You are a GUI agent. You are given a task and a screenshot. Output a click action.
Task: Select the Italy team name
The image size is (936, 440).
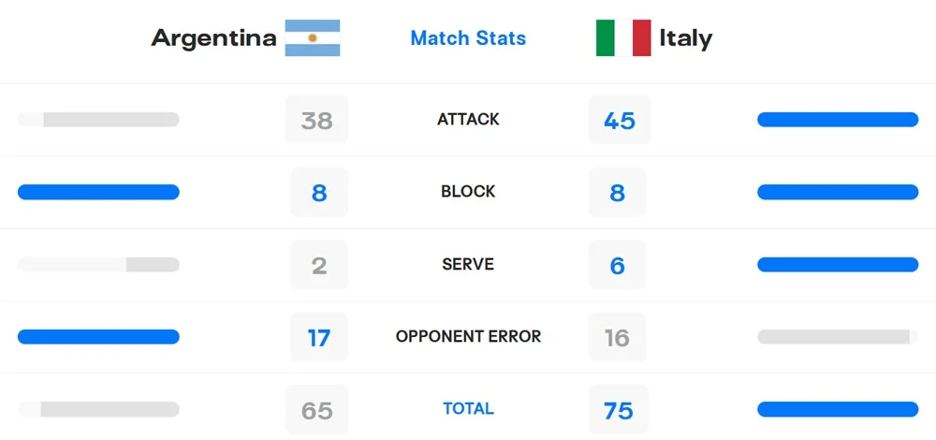click(685, 38)
